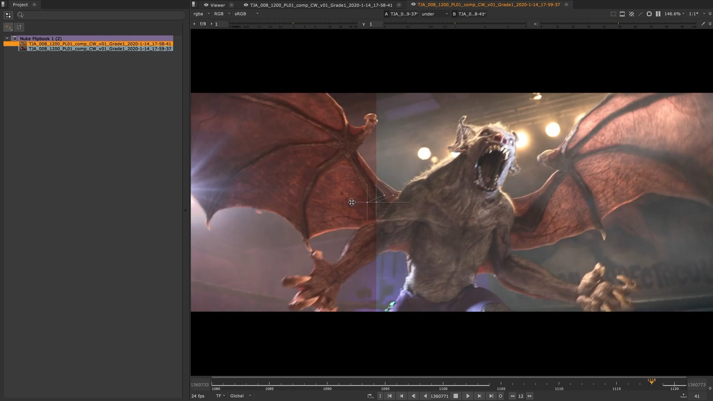Click the Viewer panel layout handle icon

[194, 4]
